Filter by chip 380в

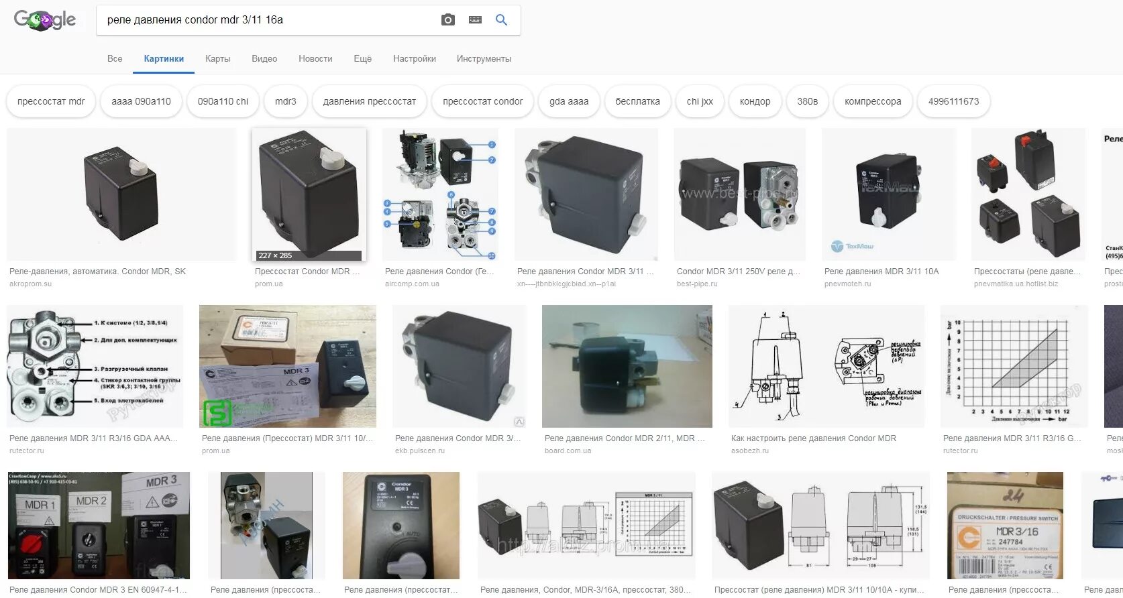point(808,101)
